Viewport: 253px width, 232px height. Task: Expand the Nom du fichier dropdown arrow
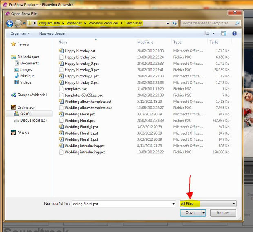[173, 204]
